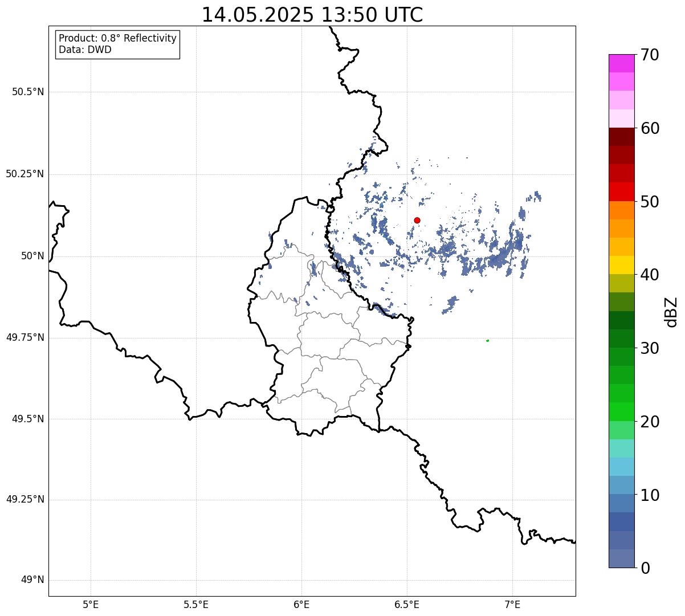Click the 49.75°N latitude label
The height and width of the screenshot is (616, 685).
tap(25, 337)
